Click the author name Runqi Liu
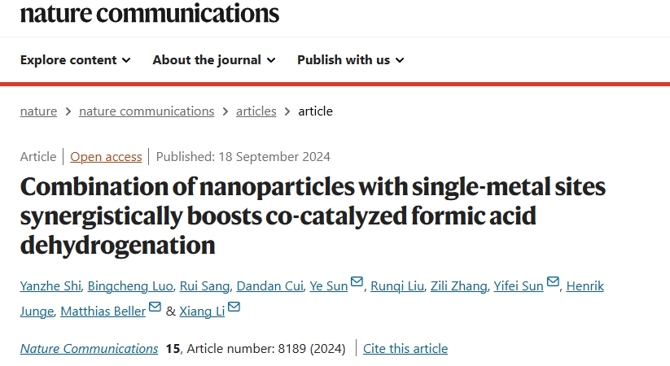This screenshot has height=366, width=670. 397,285
